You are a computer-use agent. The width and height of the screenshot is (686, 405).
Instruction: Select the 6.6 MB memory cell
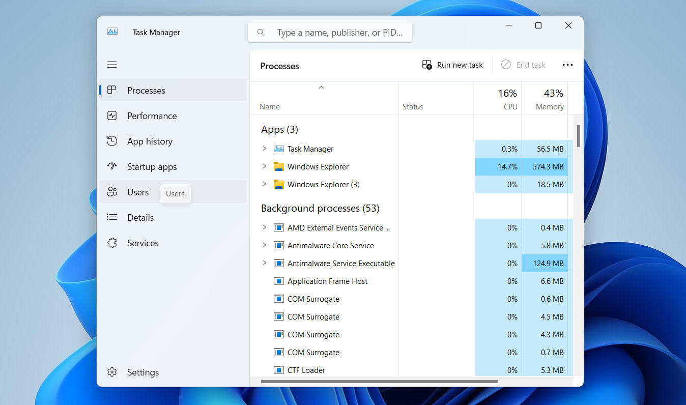pos(545,281)
